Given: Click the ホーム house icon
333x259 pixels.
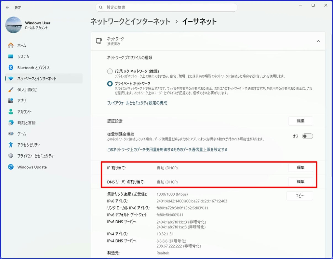Looking at the screenshot, I should 11,45.
